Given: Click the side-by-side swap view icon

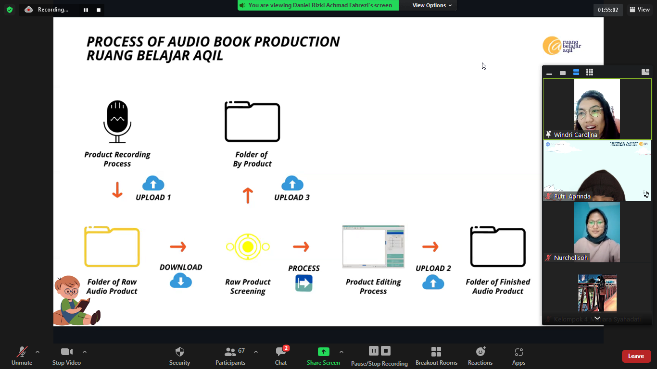Looking at the screenshot, I should pos(645,72).
